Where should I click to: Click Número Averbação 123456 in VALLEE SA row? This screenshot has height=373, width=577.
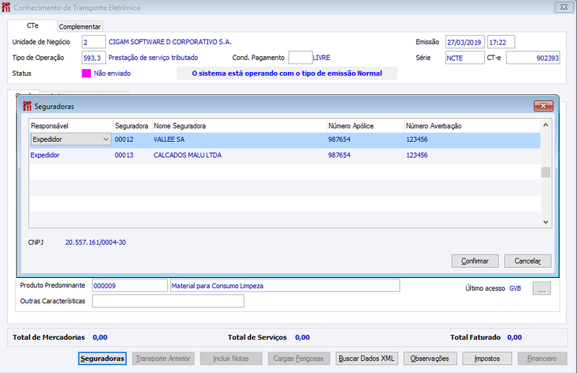(x=472, y=140)
